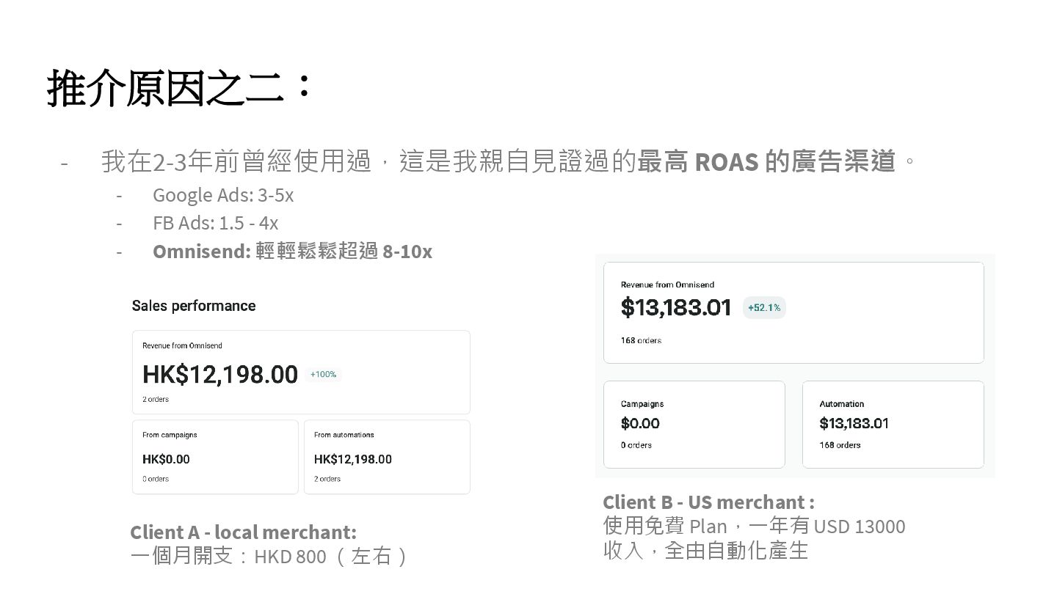Image resolution: width=1057 pixels, height=594 pixels.
Task: Click the Revenue from Omnisend label in HK$ card
Action: click(x=182, y=345)
